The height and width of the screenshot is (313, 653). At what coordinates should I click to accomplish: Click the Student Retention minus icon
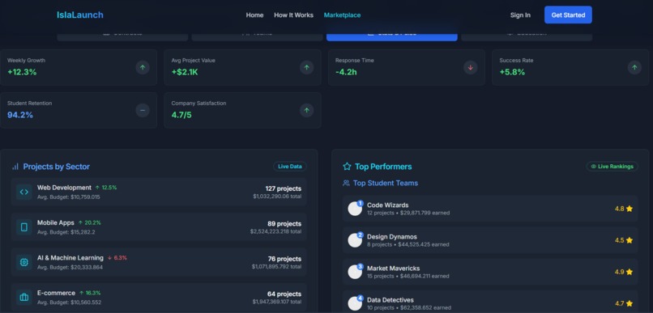pyautogui.click(x=143, y=110)
